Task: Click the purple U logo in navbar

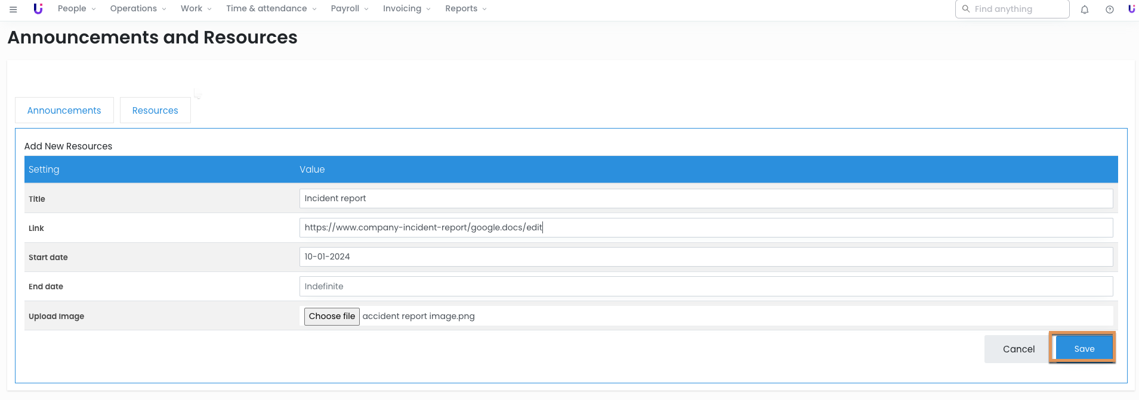Action: pyautogui.click(x=38, y=9)
